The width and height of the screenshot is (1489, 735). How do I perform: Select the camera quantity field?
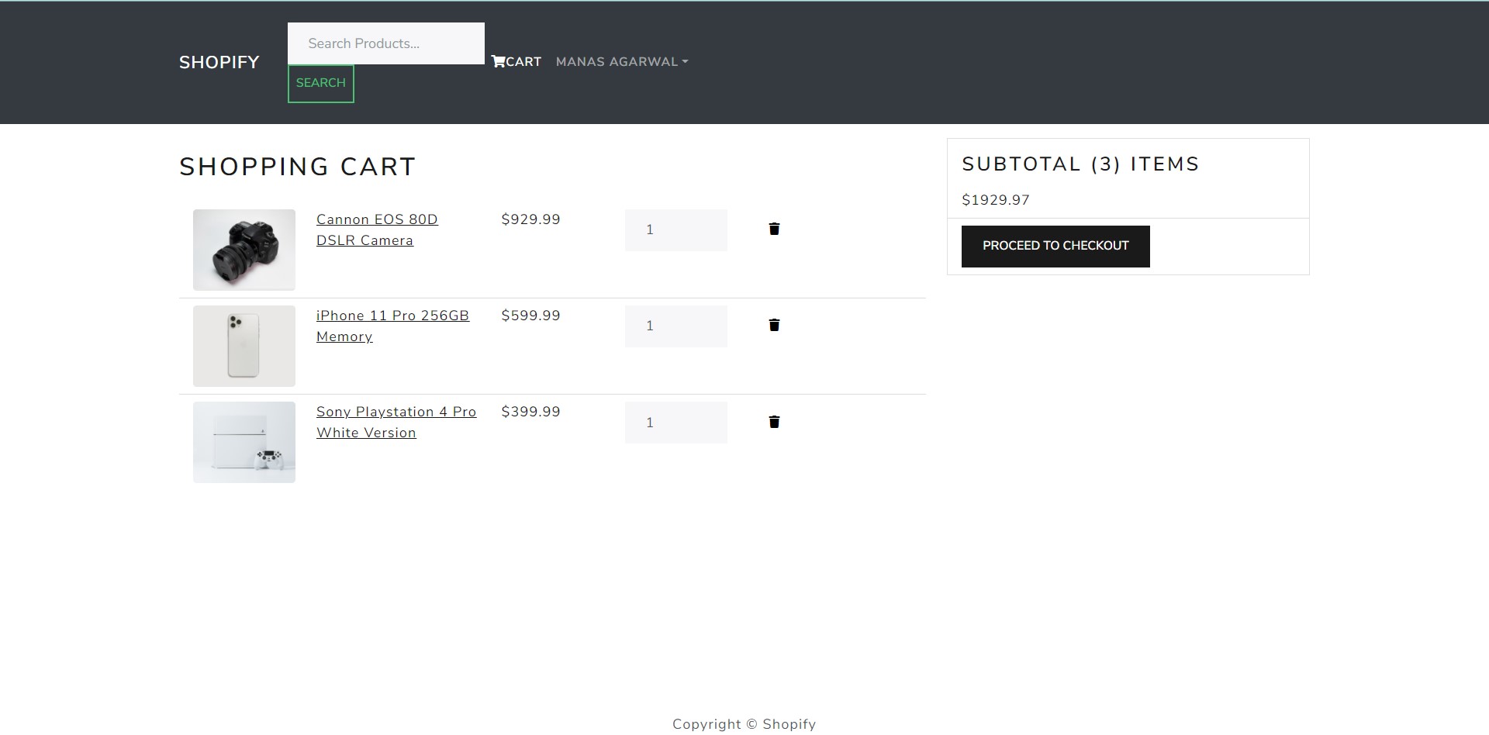675,229
